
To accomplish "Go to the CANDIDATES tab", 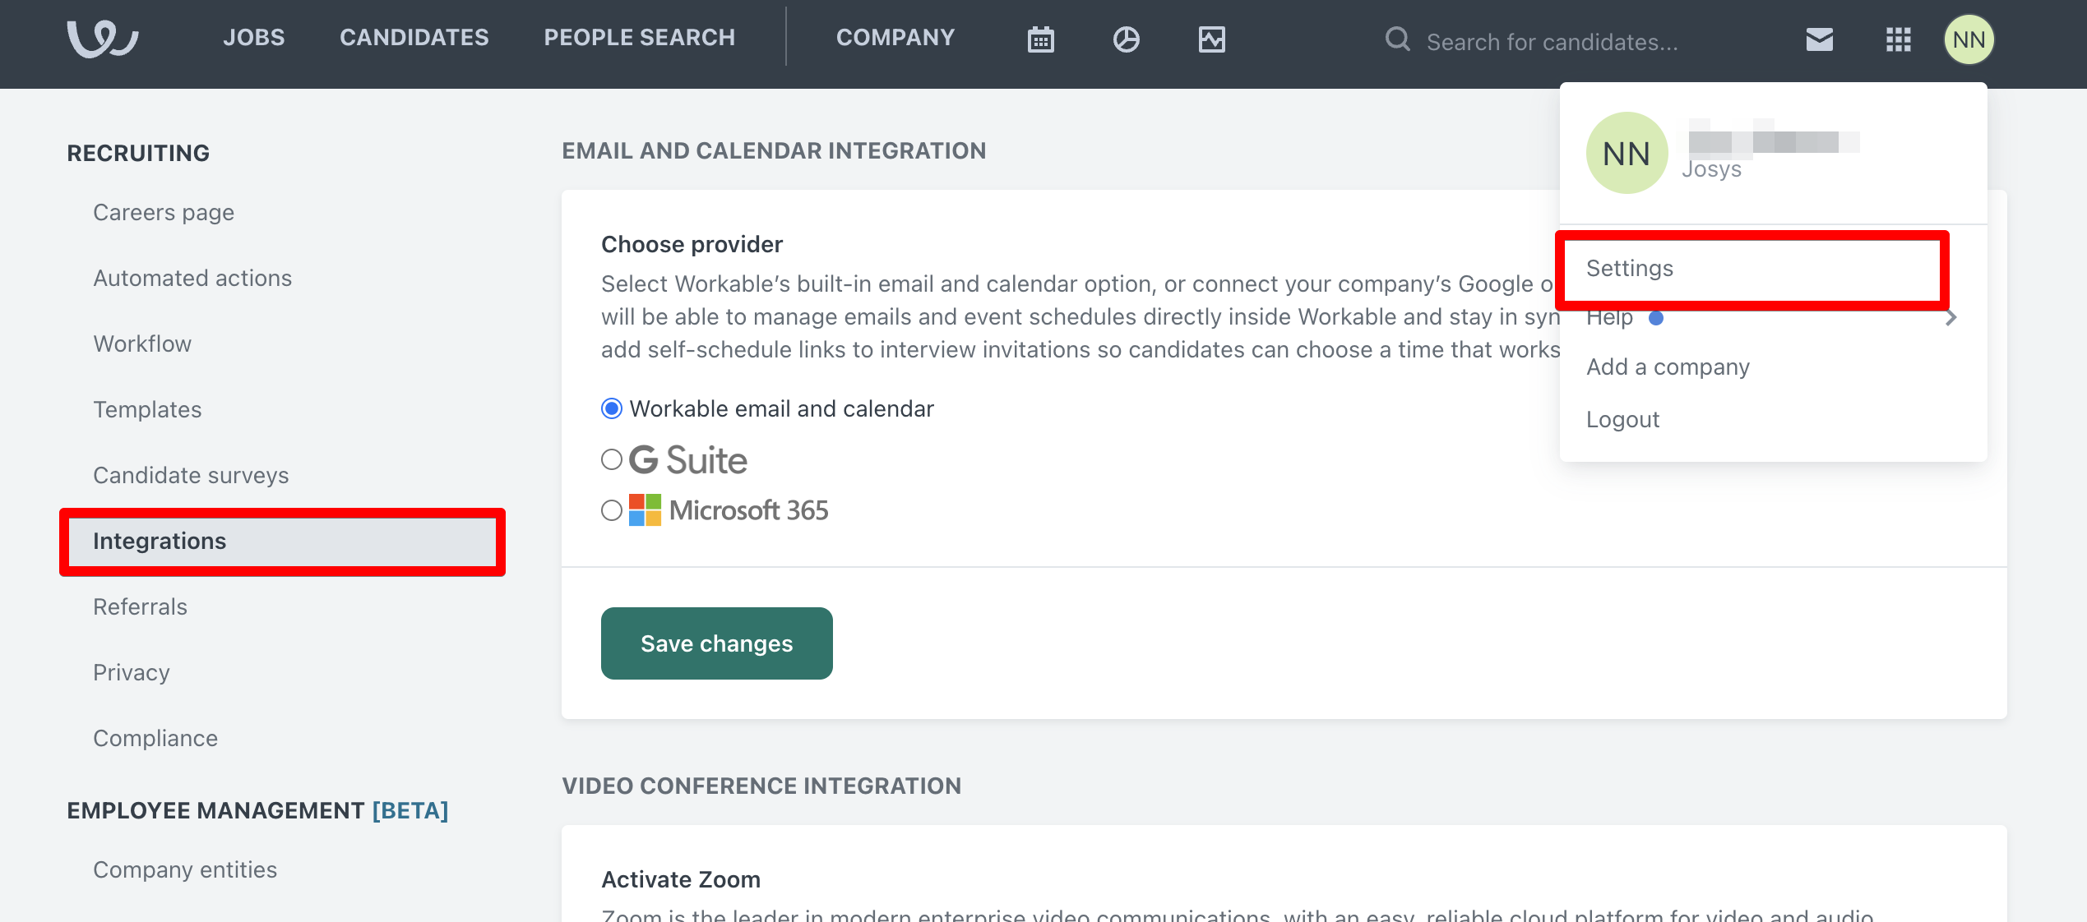I will pyautogui.click(x=414, y=38).
